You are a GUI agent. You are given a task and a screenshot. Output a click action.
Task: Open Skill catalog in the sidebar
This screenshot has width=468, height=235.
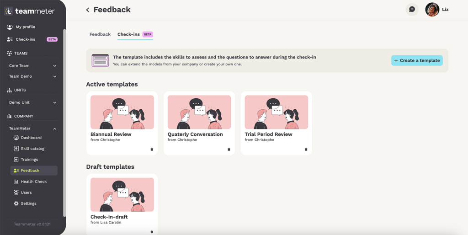pos(32,149)
